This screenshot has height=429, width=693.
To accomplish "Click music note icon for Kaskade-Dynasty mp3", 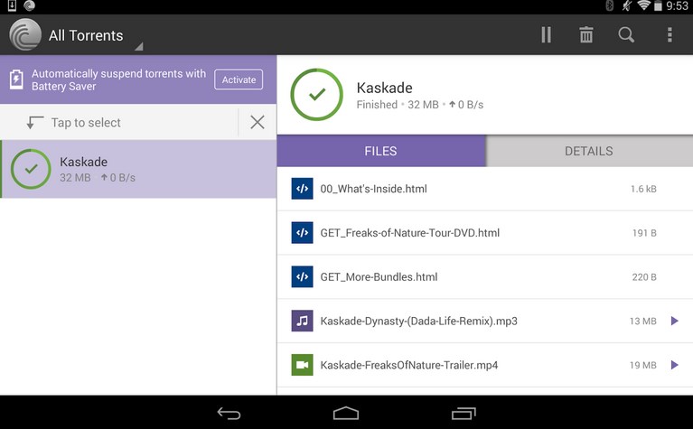I will [303, 321].
